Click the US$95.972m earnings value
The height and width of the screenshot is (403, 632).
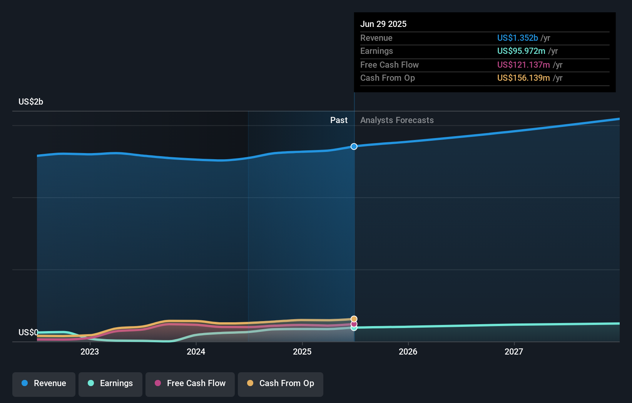coord(521,51)
